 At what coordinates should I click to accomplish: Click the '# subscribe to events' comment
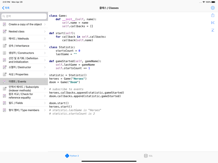(x=66, y=89)
